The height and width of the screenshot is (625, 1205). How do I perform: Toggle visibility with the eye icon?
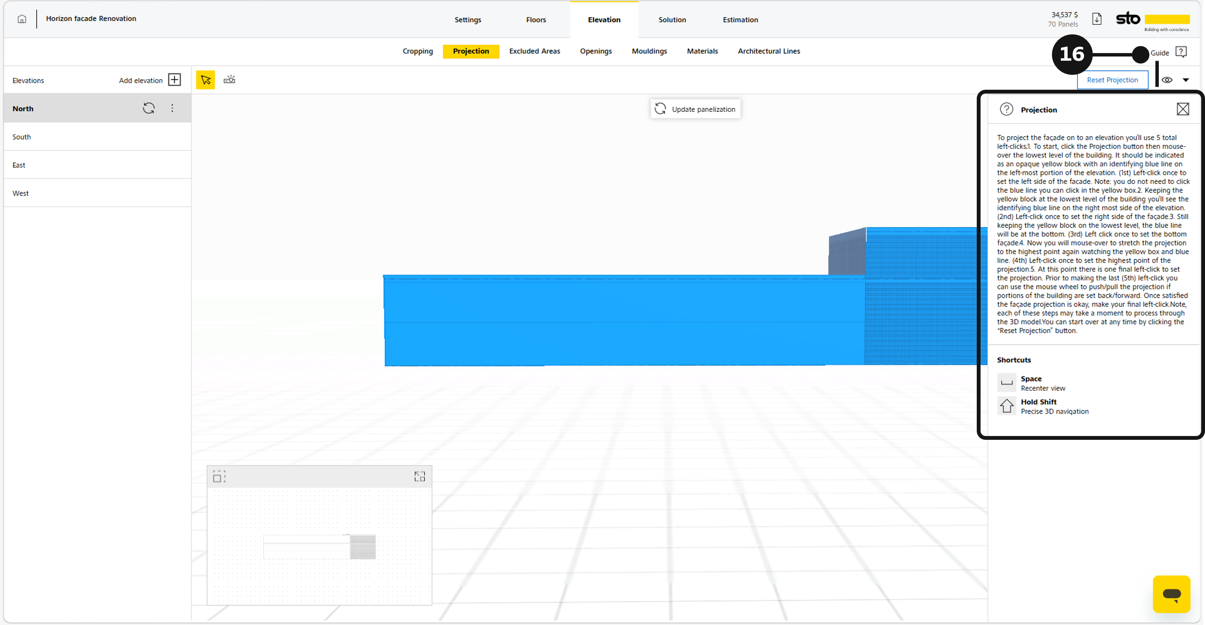pos(1167,80)
